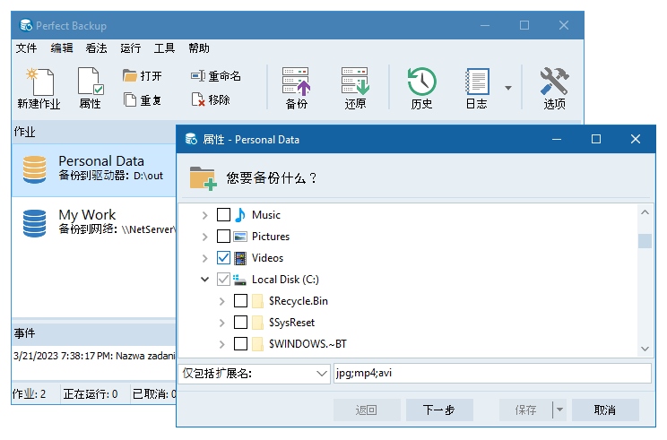The height and width of the screenshot is (440, 667).
Task: Select the My Work job name text
Action: (87, 215)
